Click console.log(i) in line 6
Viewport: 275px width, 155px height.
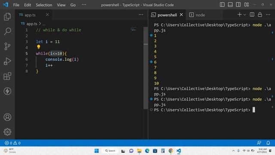(62, 59)
